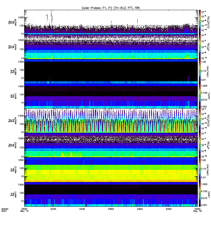
Task: Click the <|nT|> unit label of thc fbk scm1
Action: pyautogui.click(x=209, y=194)
